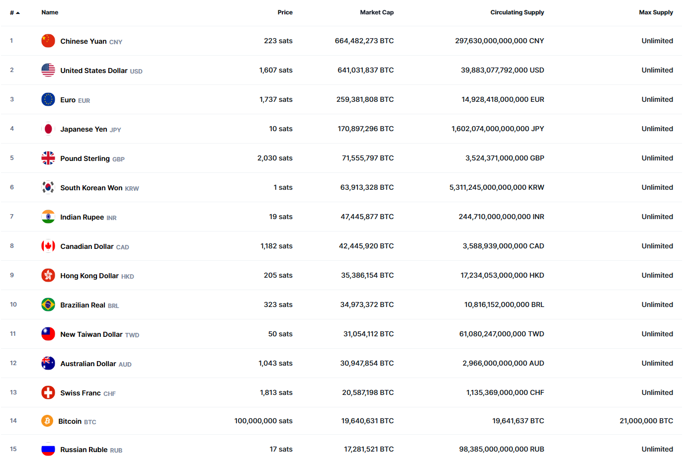This screenshot has height=463, width=690.
Task: Click the Pound Sterling flag icon
Action: click(48, 158)
